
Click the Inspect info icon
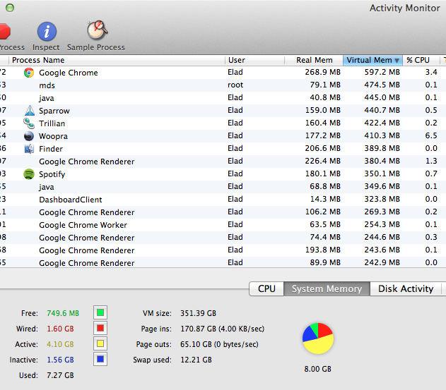pyautogui.click(x=47, y=32)
